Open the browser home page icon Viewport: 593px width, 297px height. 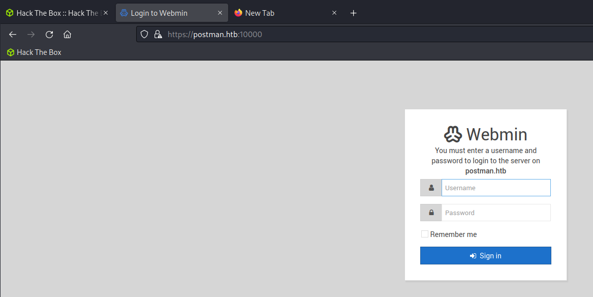pyautogui.click(x=67, y=35)
